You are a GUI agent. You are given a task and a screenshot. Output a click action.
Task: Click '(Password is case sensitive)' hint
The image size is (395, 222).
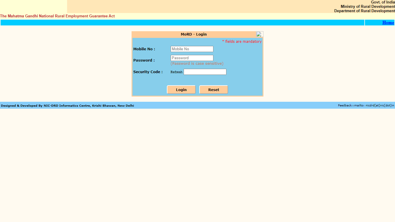tap(197, 64)
